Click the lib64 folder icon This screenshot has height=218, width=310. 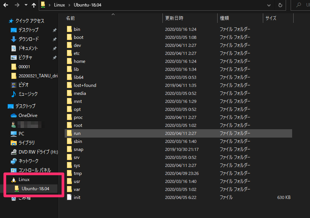(69, 77)
